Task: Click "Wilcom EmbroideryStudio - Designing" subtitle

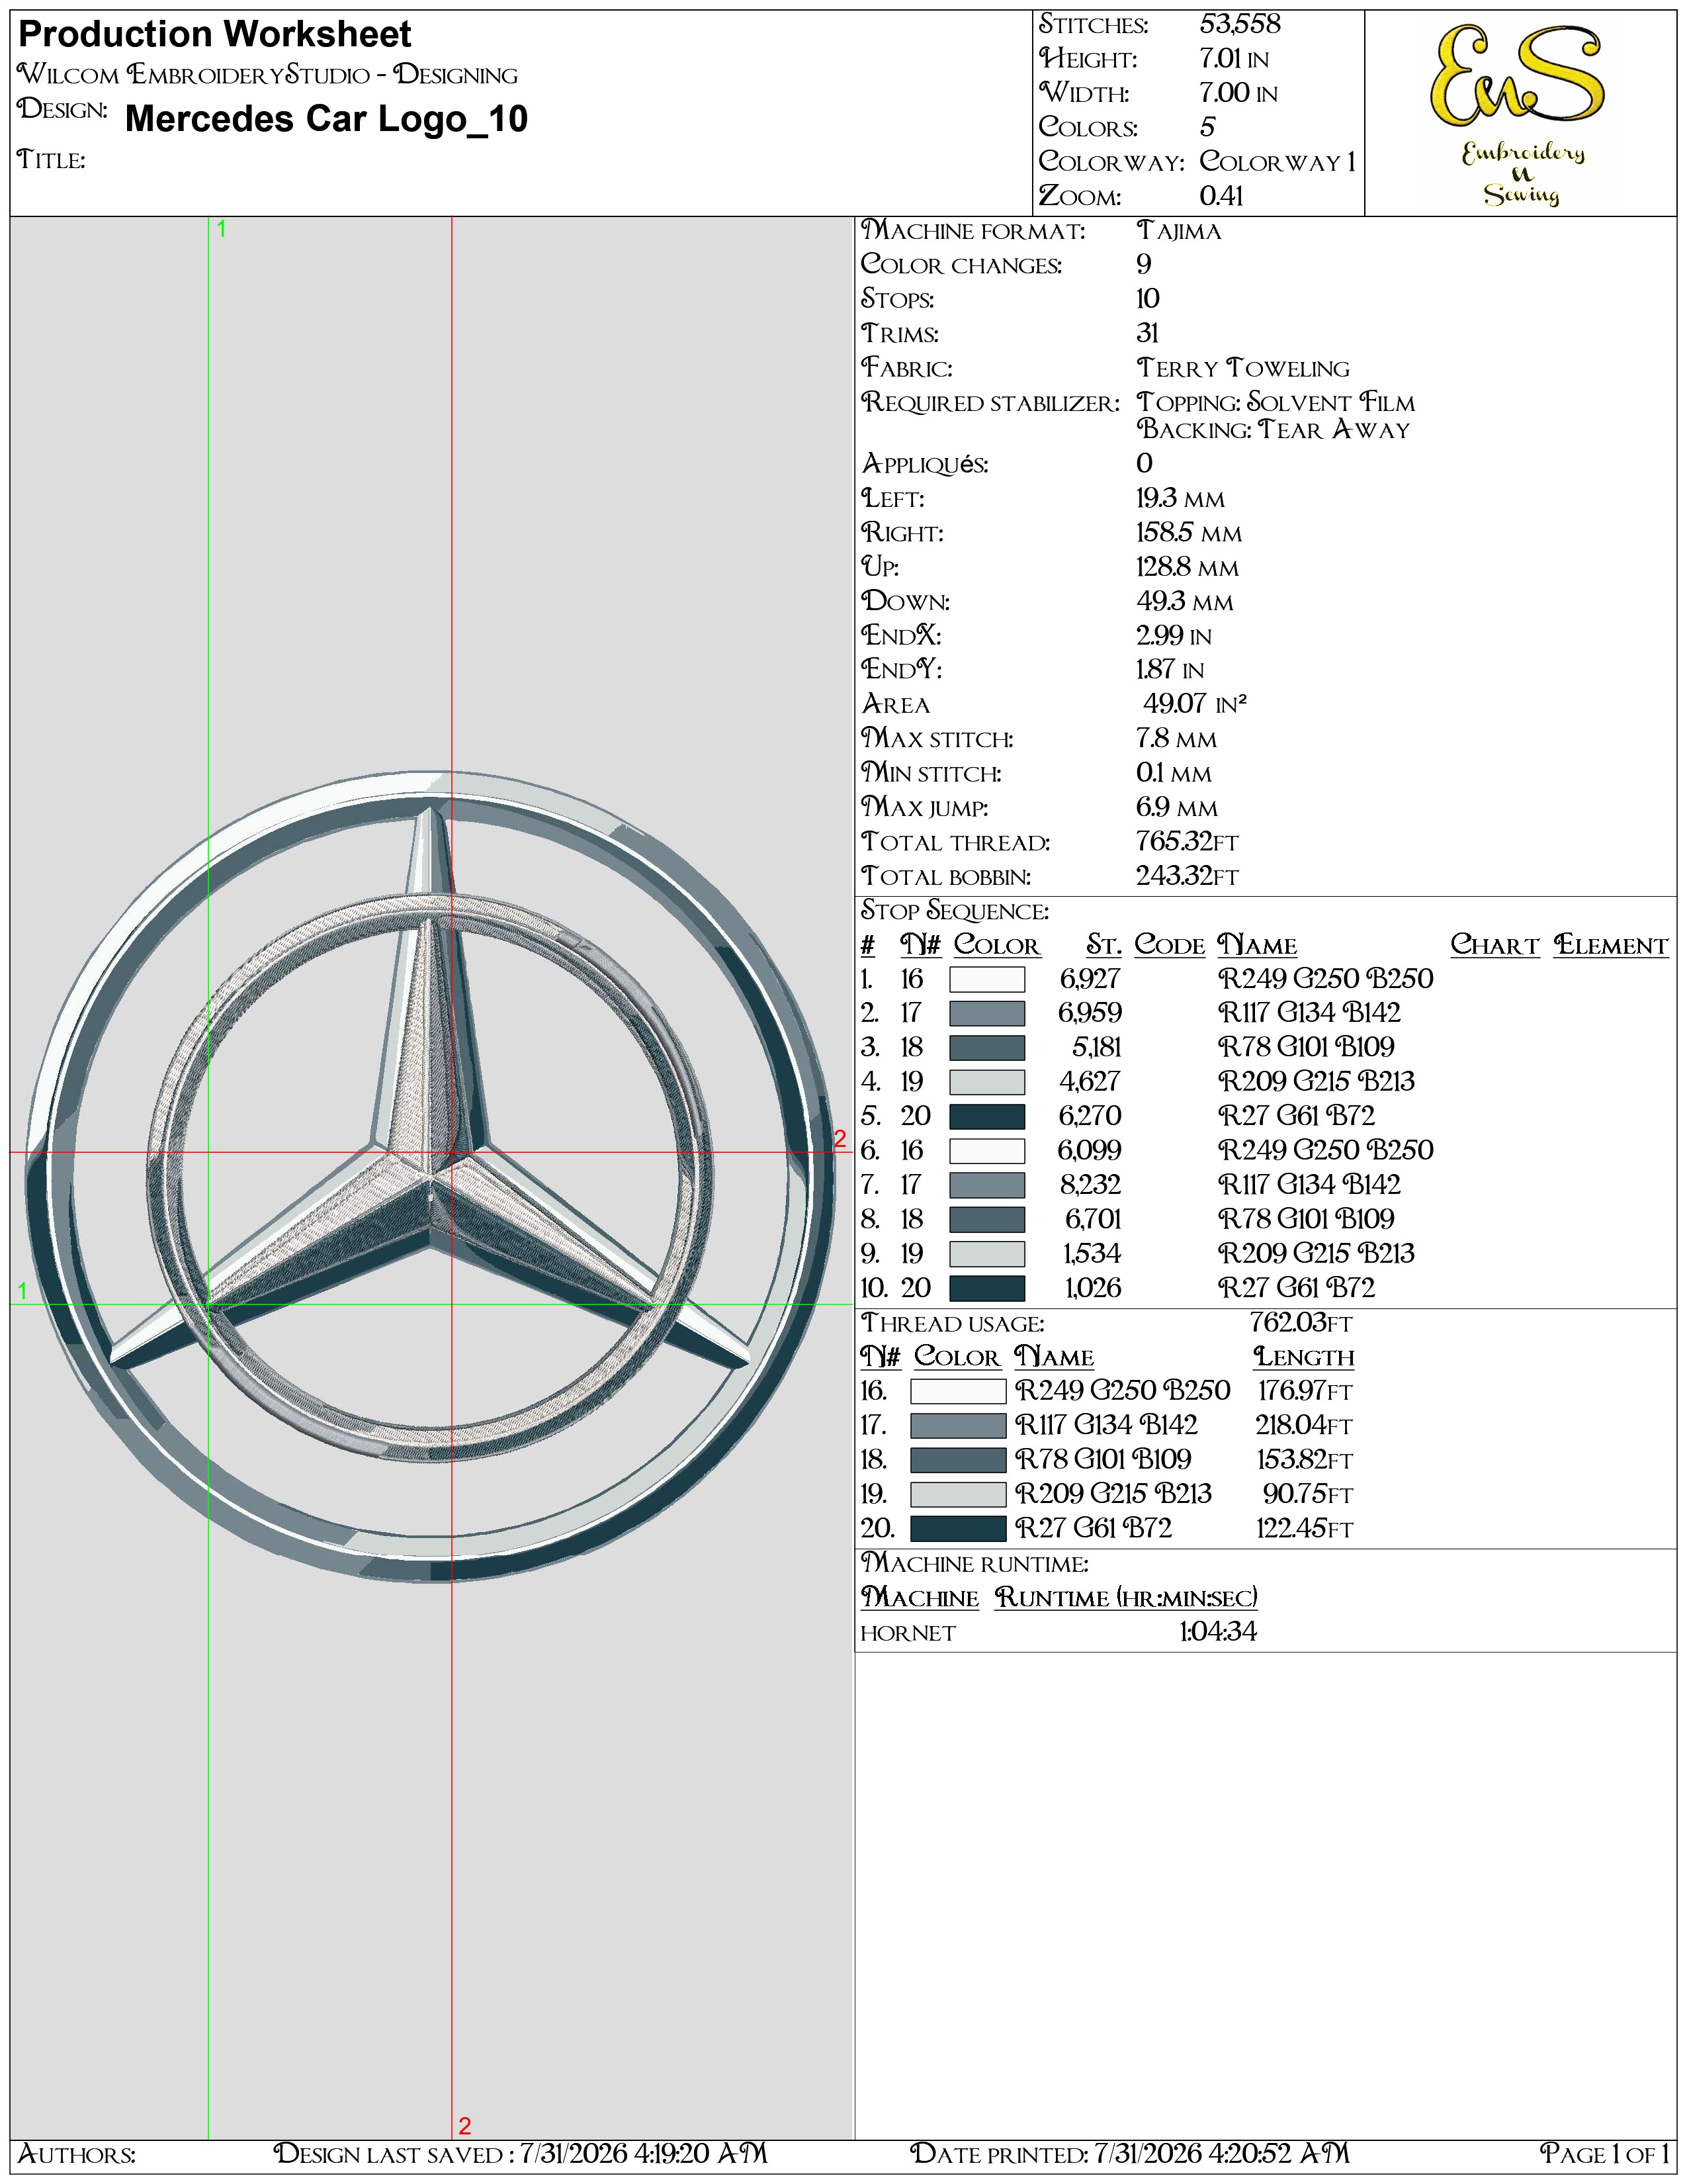Action: (x=268, y=74)
